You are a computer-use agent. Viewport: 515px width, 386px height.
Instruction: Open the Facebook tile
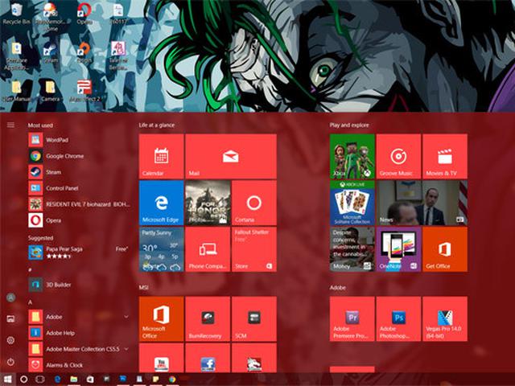208,358
